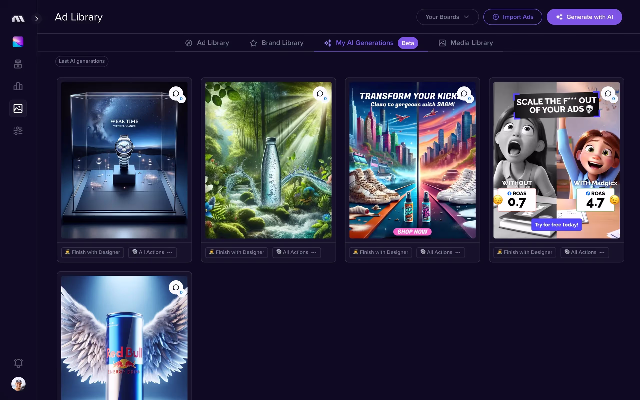The image size is (640, 400).
Task: Click Finish with Designer under the water bottle ad
Action: (x=237, y=252)
